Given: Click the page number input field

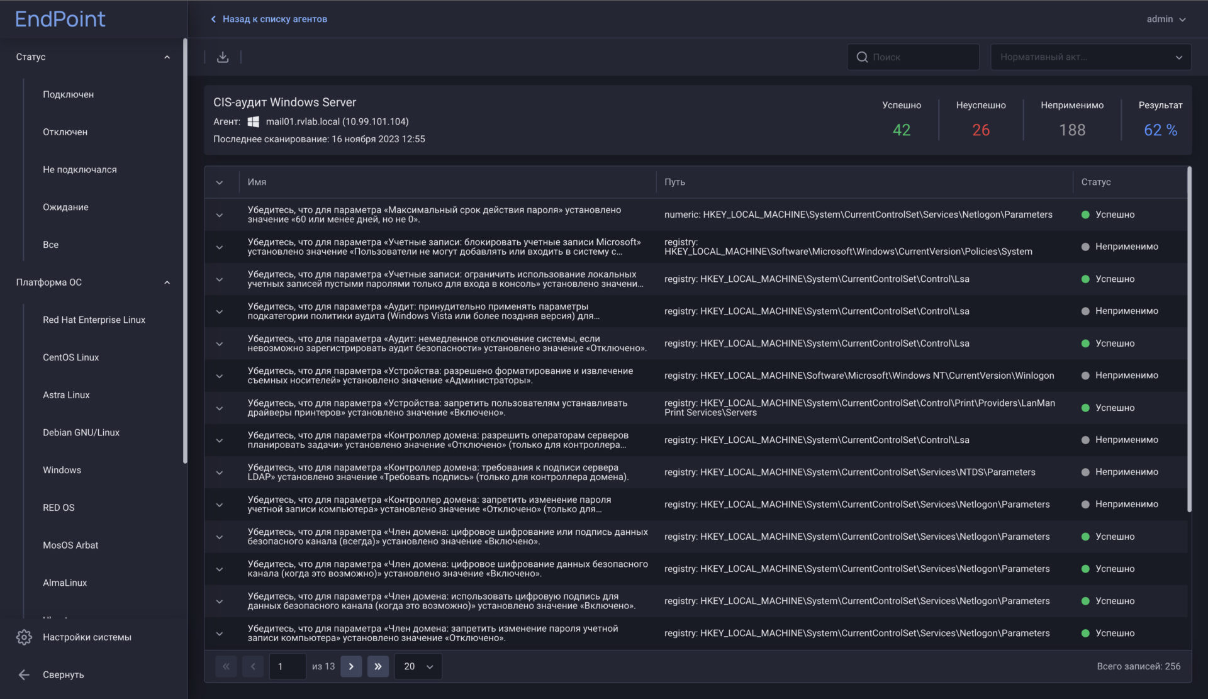Looking at the screenshot, I should [288, 666].
